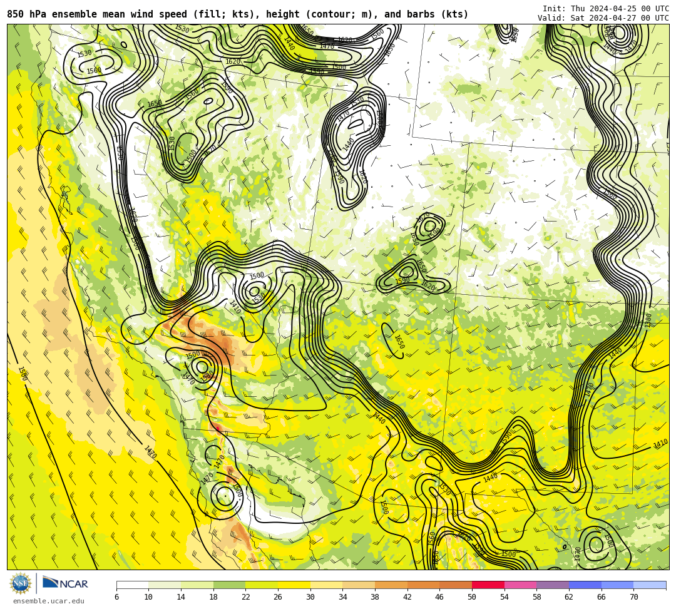Viewport: 676px width, 609px height.
Task: Click the legend tick label 50
Action: pos(472,597)
